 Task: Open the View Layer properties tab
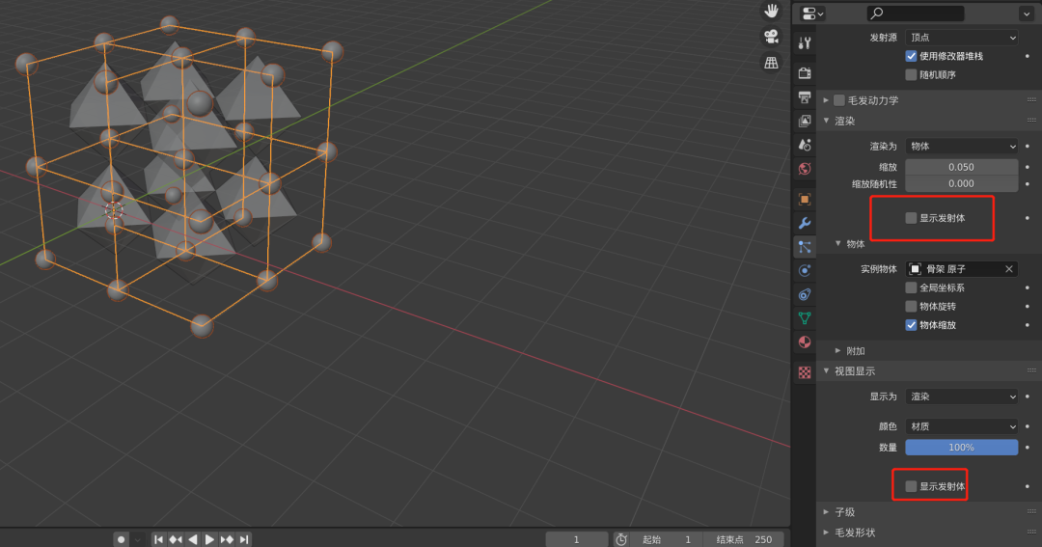805,121
